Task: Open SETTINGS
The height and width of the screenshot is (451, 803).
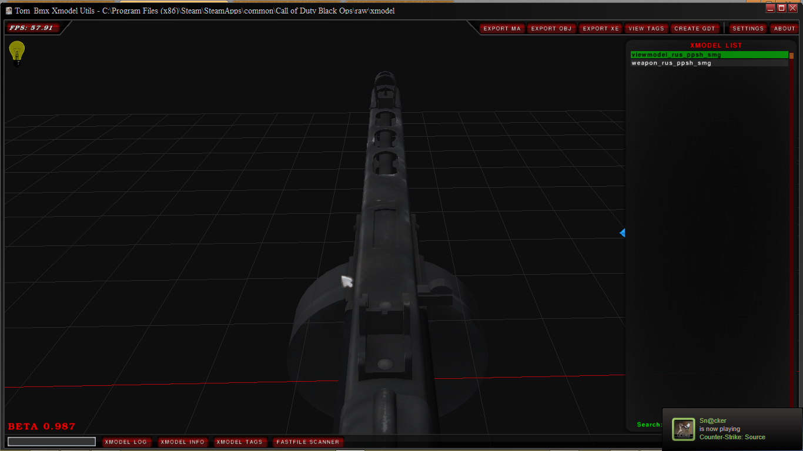Action: tap(748, 28)
